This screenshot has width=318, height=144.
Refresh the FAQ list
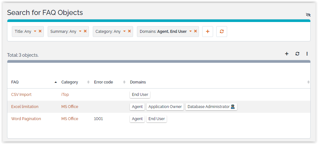coord(297,54)
